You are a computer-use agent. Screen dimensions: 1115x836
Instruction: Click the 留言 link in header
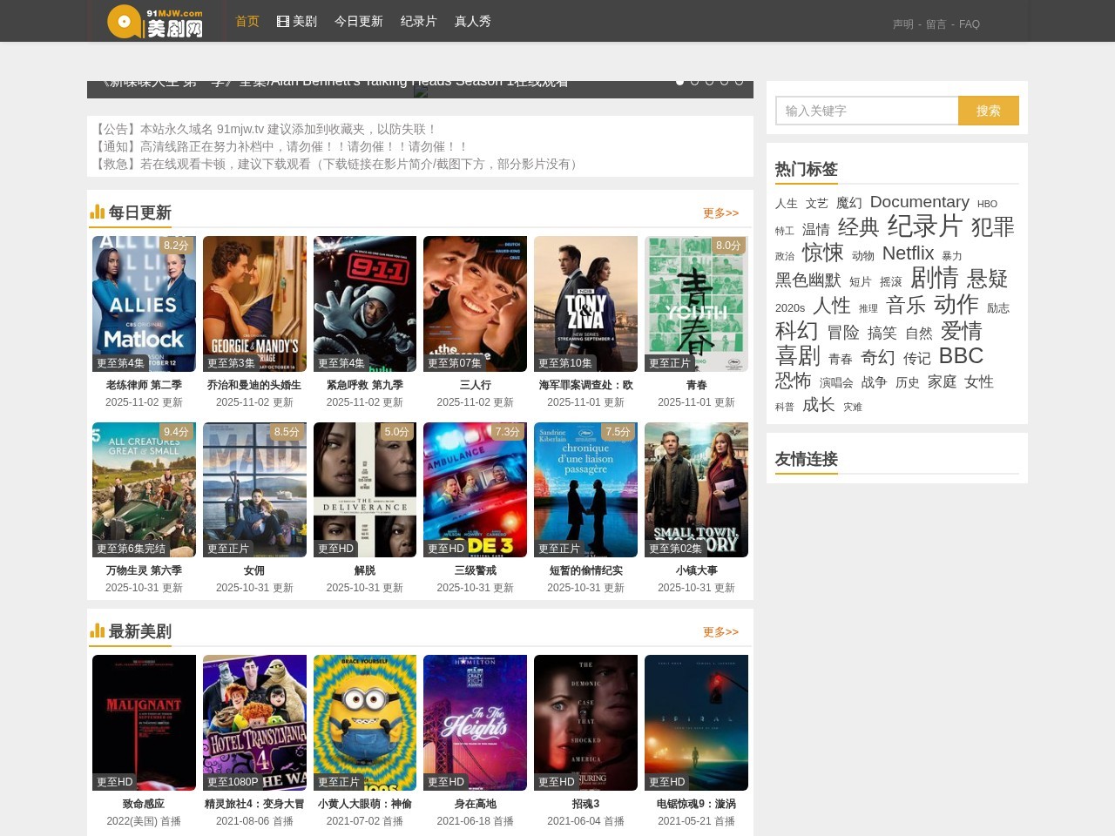point(936,24)
